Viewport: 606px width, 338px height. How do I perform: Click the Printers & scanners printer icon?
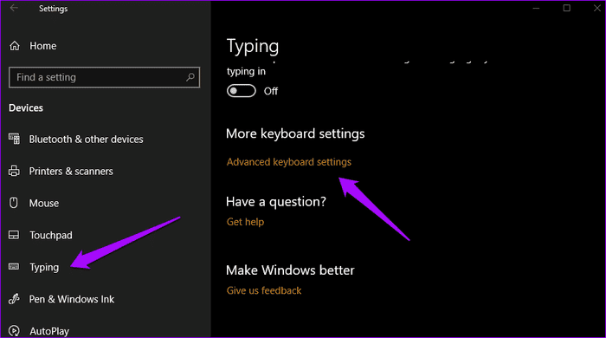click(x=15, y=171)
